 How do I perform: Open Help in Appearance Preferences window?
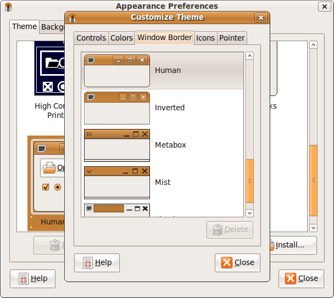[x=32, y=278]
